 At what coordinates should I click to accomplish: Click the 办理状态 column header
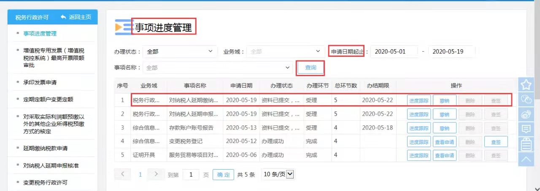[x=281, y=85]
